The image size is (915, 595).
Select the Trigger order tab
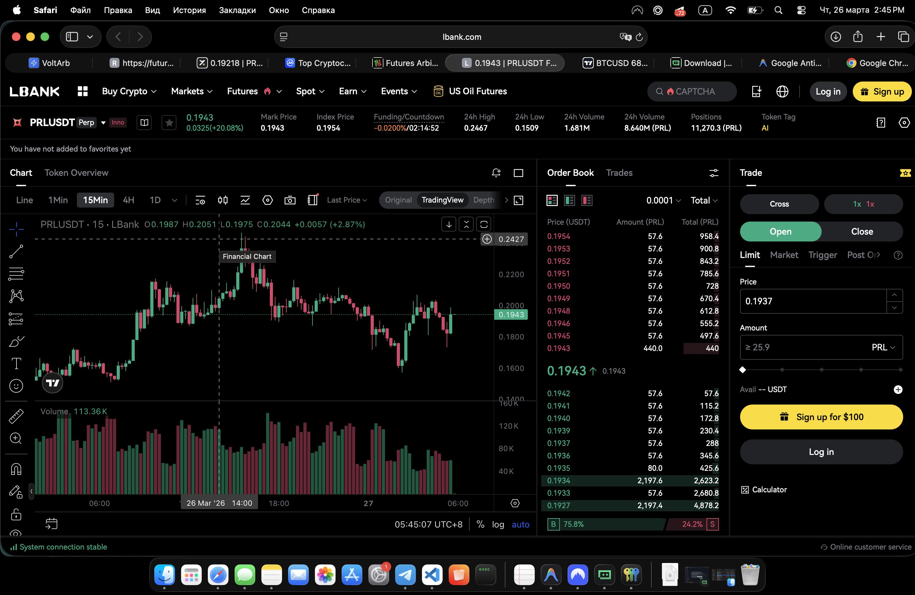pyautogui.click(x=822, y=255)
